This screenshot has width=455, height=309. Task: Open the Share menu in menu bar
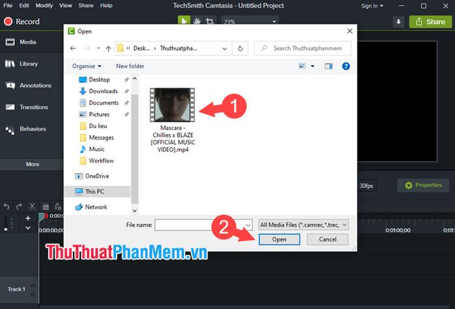point(86,5)
